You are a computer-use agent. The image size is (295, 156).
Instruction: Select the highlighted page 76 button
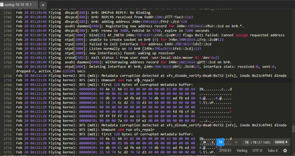point(220,142)
